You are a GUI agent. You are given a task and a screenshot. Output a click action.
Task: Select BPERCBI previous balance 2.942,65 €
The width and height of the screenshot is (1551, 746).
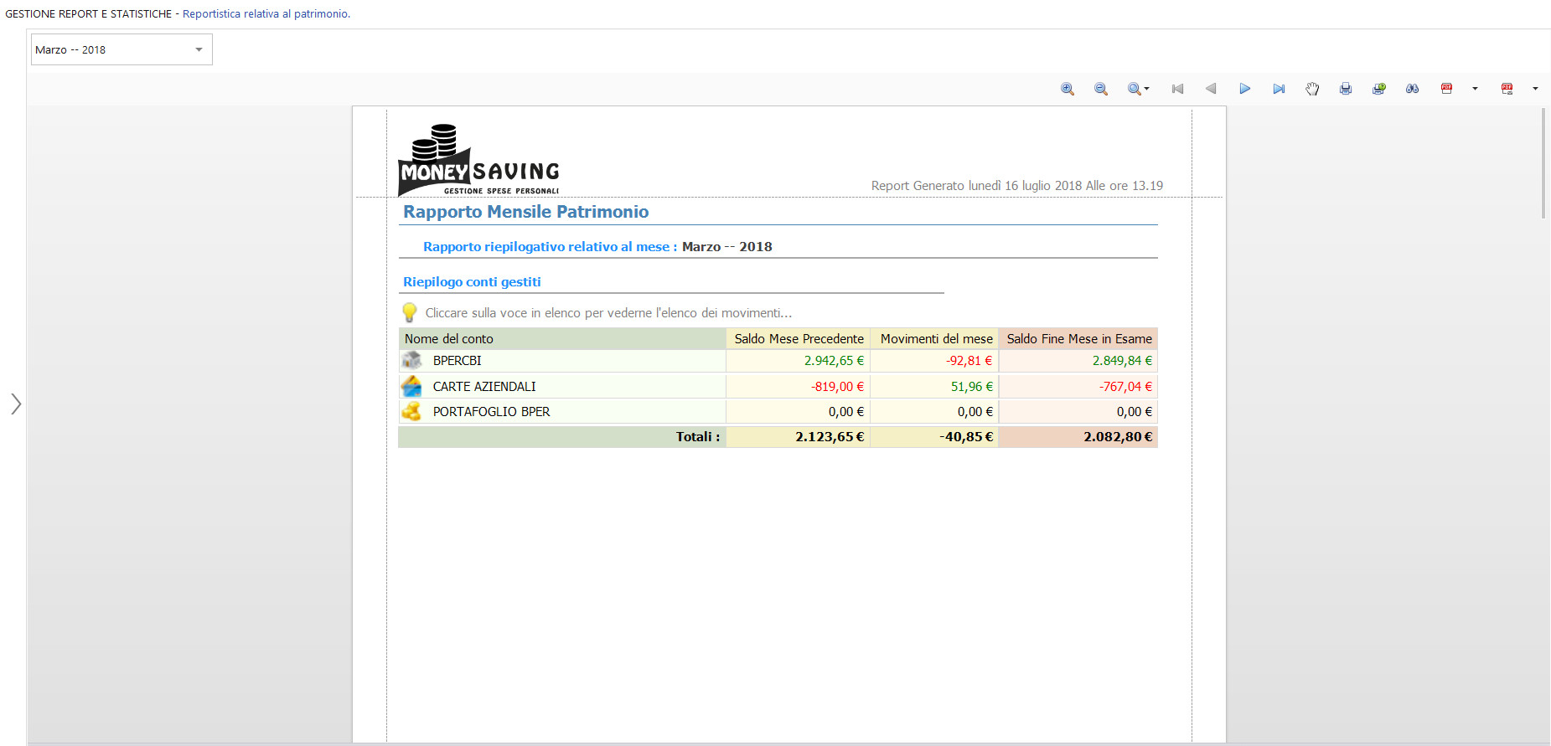click(834, 361)
